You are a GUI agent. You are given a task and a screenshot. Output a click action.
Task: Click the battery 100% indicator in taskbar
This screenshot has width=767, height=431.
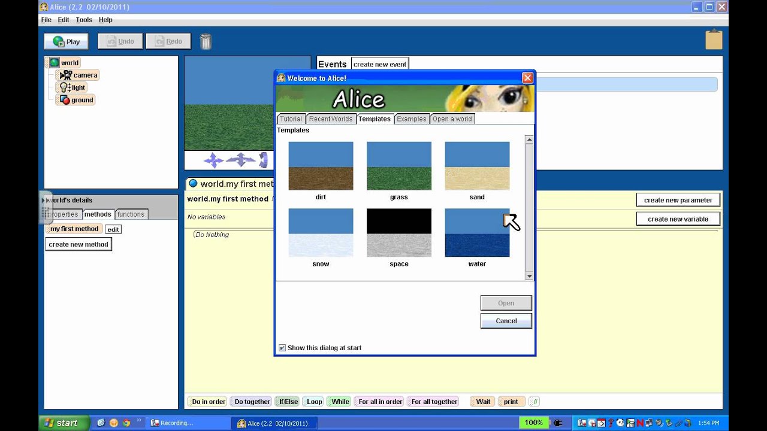click(x=533, y=423)
